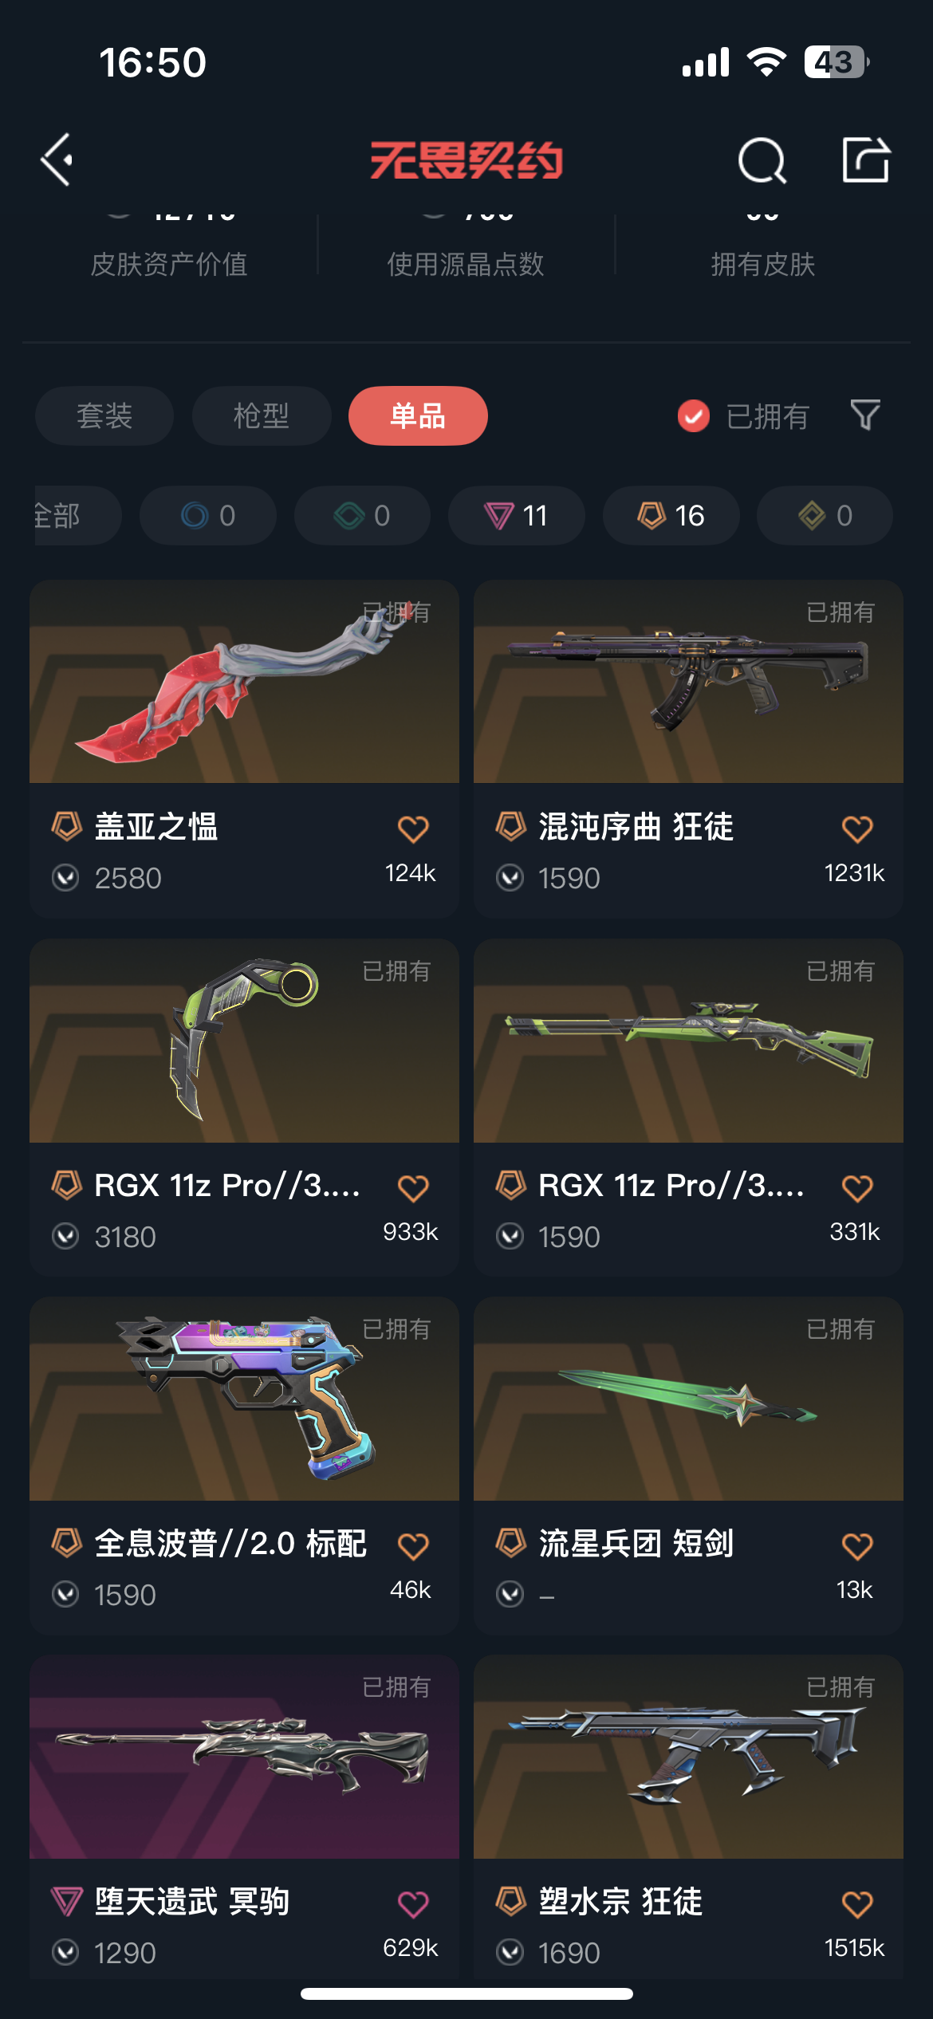Image resolution: width=933 pixels, height=2019 pixels.
Task: Tap the 全部 filter chip
Action: tap(78, 515)
